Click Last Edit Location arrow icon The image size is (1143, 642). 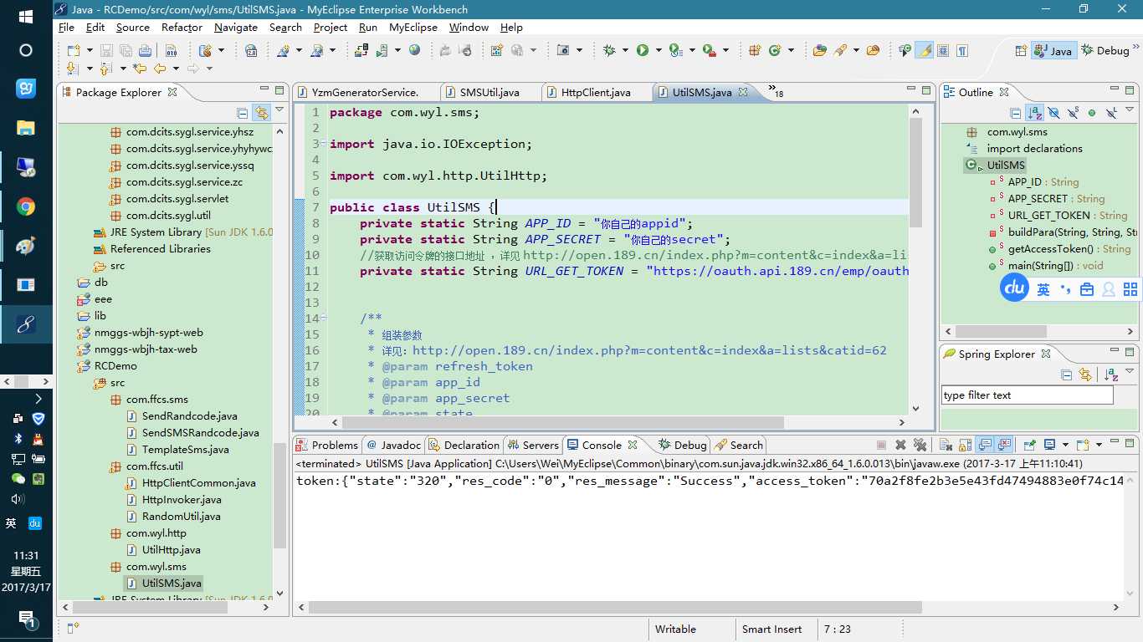139,69
